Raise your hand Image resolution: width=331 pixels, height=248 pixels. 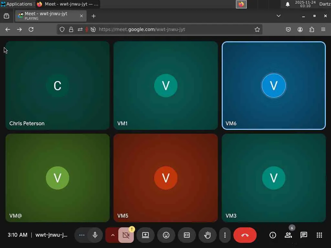tap(207, 235)
